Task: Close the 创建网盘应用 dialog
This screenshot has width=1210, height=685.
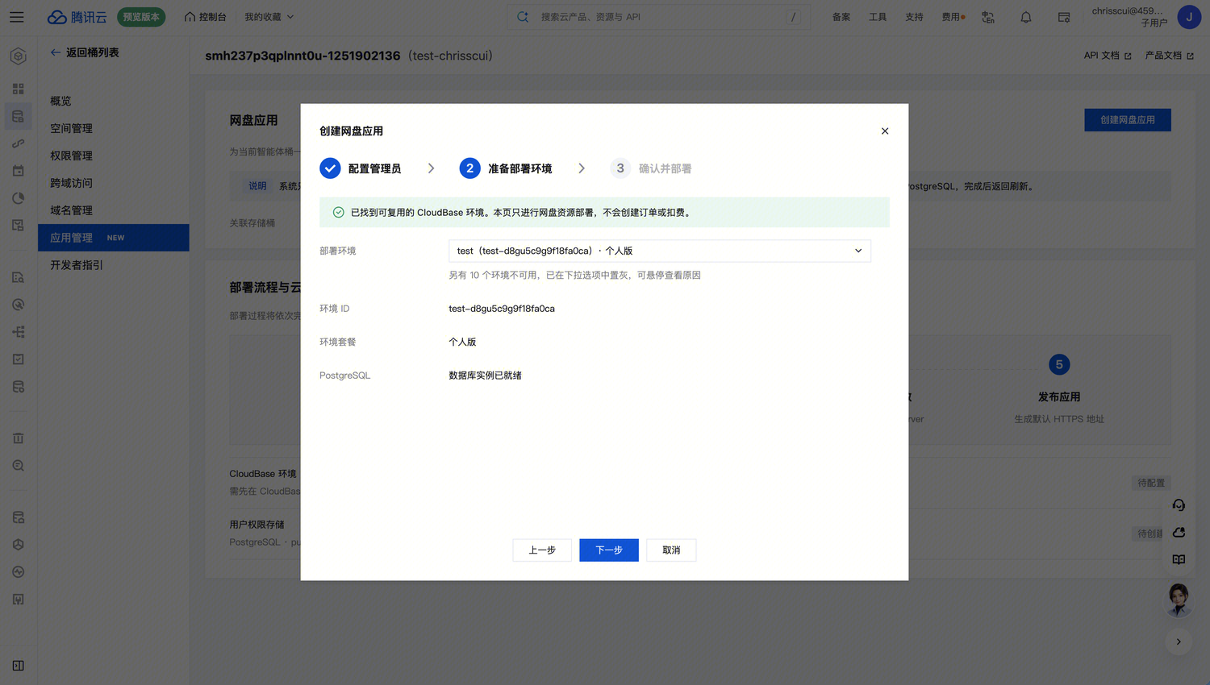Action: tap(885, 131)
